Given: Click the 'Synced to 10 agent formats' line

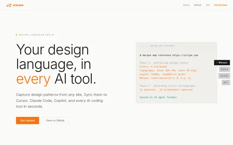Looking at the screenshot, I should (x=158, y=98).
